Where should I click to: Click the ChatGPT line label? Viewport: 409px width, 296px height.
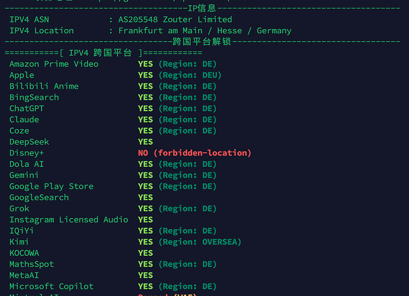[27, 108]
